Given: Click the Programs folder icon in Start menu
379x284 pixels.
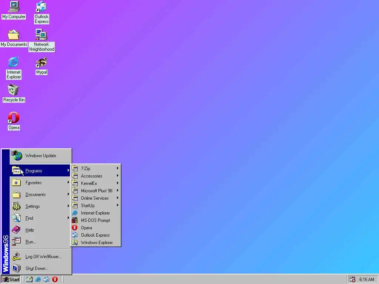Looking at the screenshot, I should (x=16, y=170).
